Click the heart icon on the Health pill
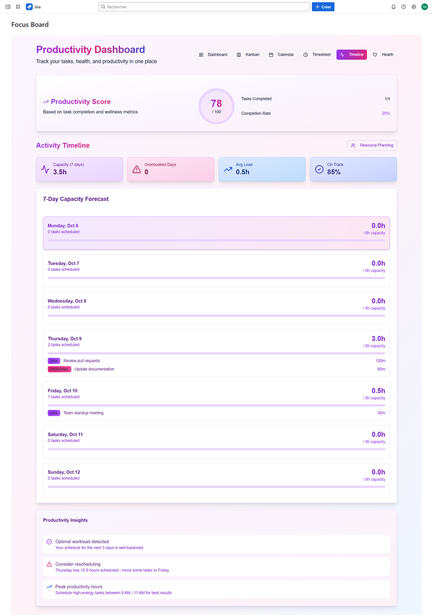The width and height of the screenshot is (433, 616). 375,54
